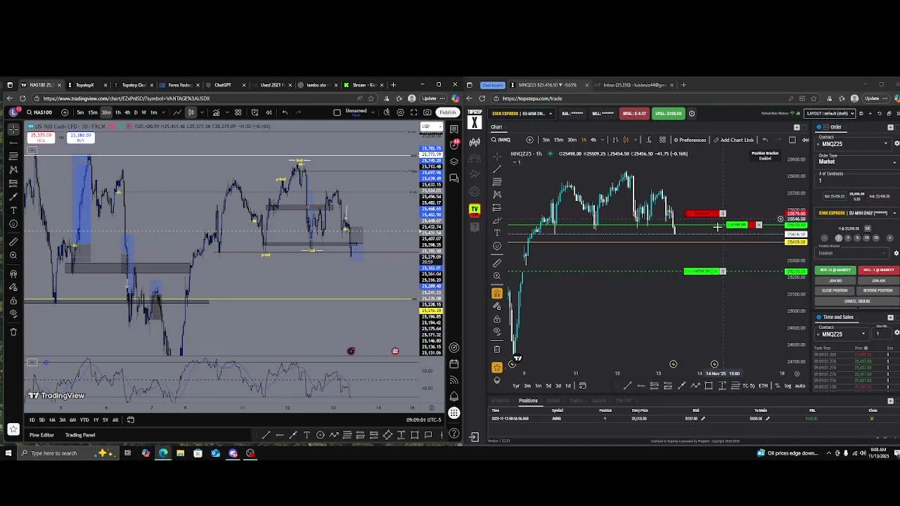
Task: Add a symbol to compare in TradingView
Action: 65,112
